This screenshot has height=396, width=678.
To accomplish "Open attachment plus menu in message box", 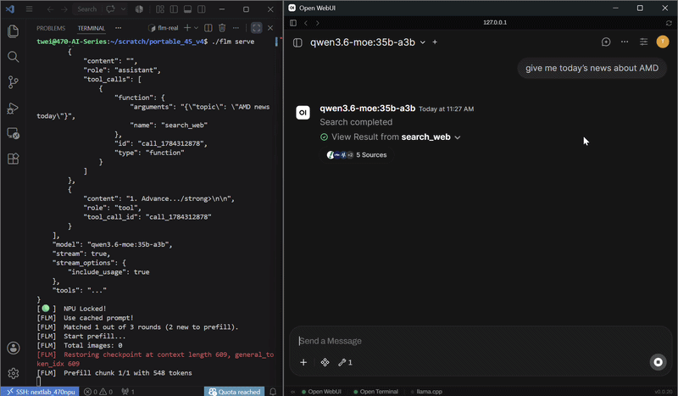I will pyautogui.click(x=303, y=362).
